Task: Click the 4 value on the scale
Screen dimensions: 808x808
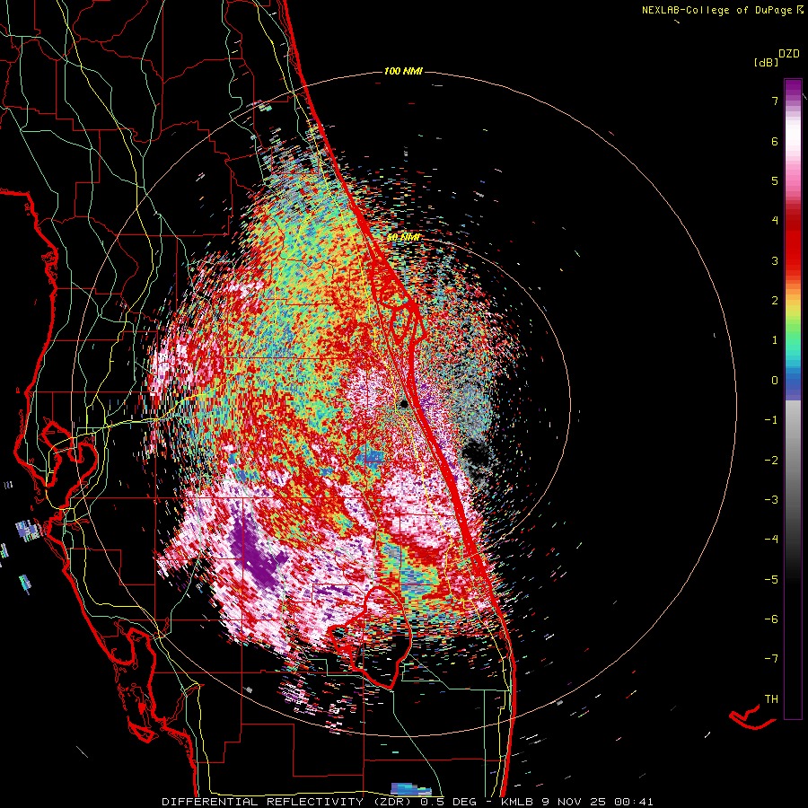Action: pos(775,221)
